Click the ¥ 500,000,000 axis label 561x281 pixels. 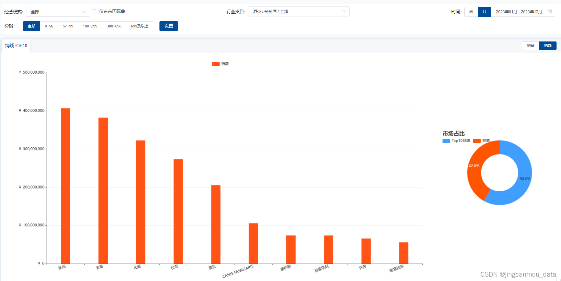(32, 72)
